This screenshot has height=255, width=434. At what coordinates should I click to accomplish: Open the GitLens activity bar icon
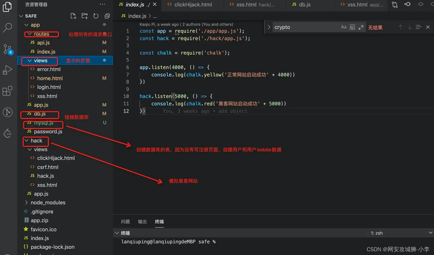coord(7,112)
